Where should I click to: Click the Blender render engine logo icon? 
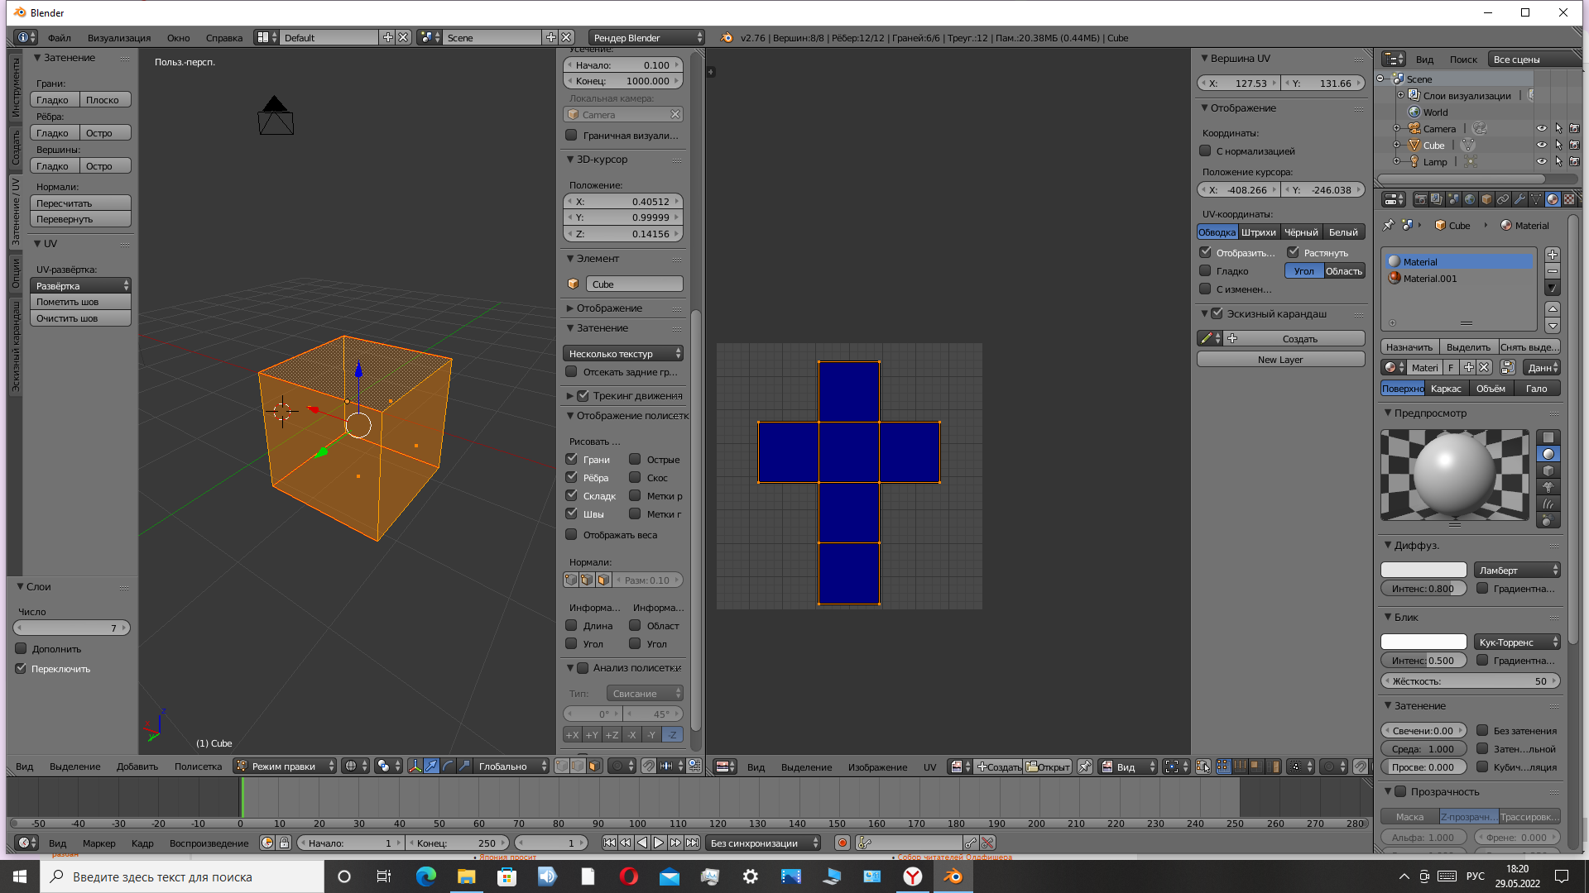pyautogui.click(x=727, y=37)
